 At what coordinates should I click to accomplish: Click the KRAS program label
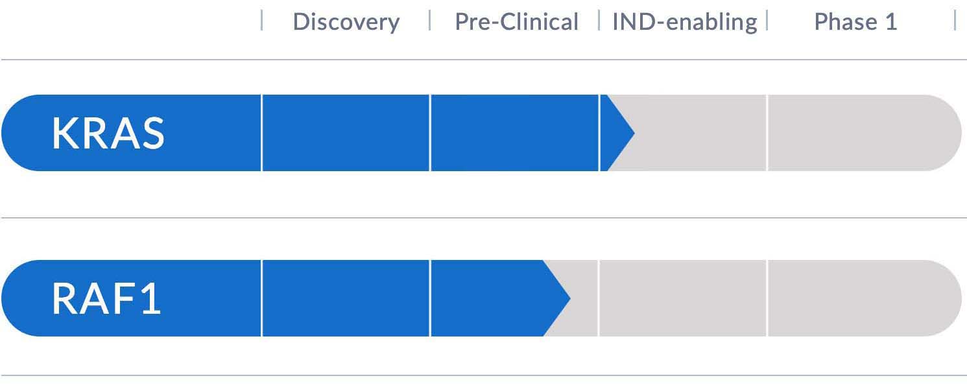coord(108,134)
